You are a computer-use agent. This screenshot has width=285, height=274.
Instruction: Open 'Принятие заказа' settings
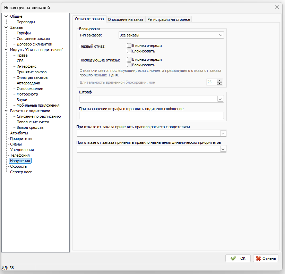(x=32, y=72)
